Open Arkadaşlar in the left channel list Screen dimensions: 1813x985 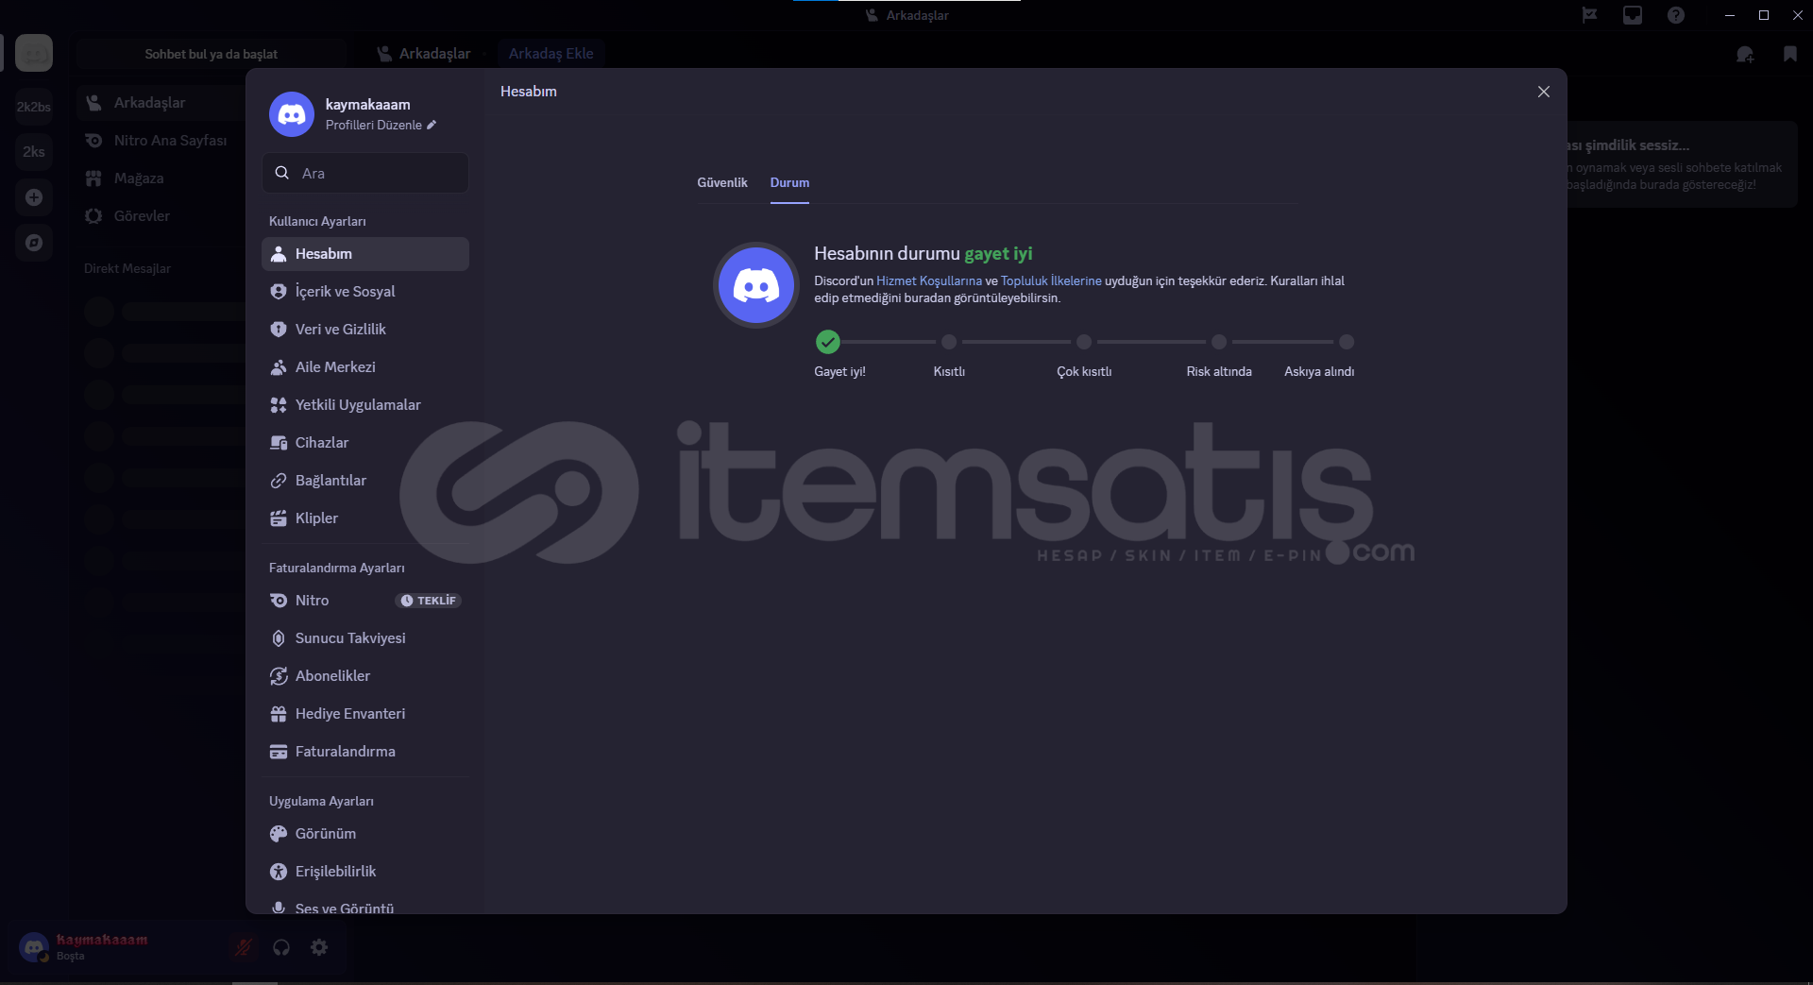pyautogui.click(x=161, y=103)
